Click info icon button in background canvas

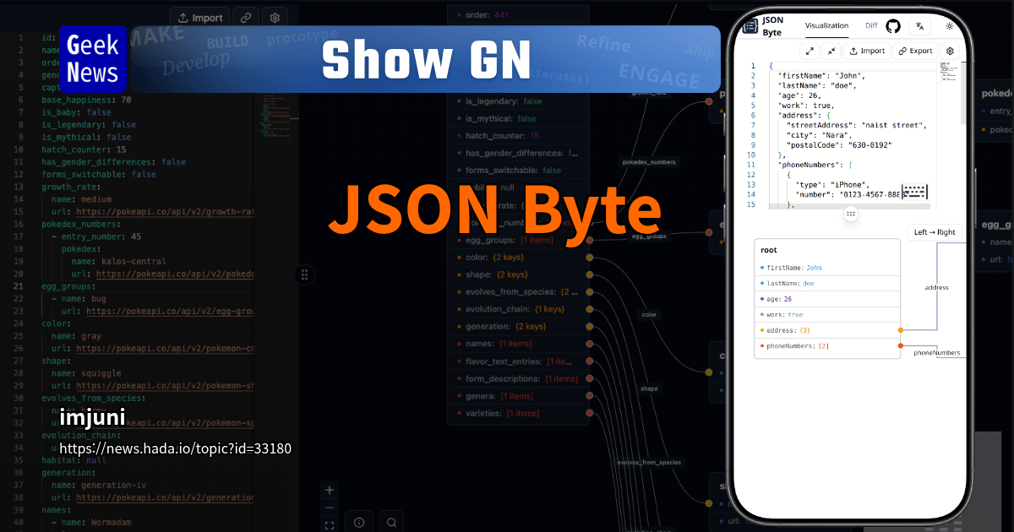[358, 523]
